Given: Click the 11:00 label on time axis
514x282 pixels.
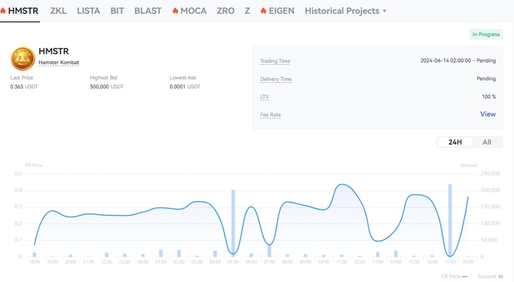Looking at the screenshot, I should pyautogui.click(x=342, y=262).
